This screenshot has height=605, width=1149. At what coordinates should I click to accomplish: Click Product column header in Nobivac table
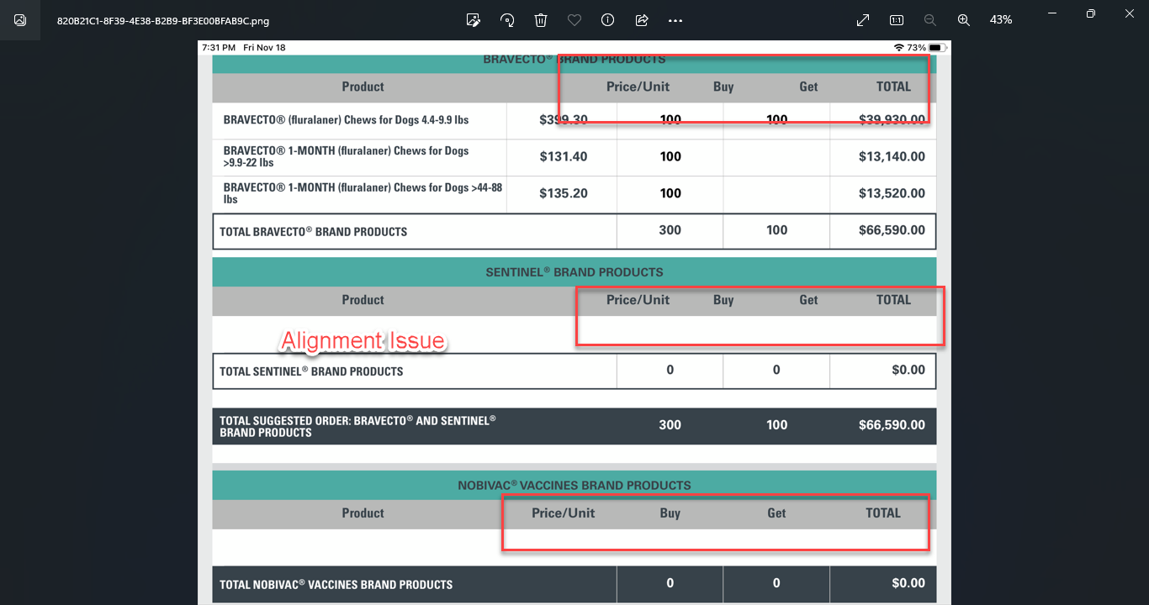point(363,513)
